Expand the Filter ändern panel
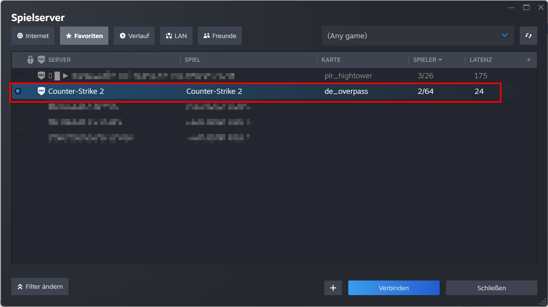The height and width of the screenshot is (307, 548). coord(40,287)
